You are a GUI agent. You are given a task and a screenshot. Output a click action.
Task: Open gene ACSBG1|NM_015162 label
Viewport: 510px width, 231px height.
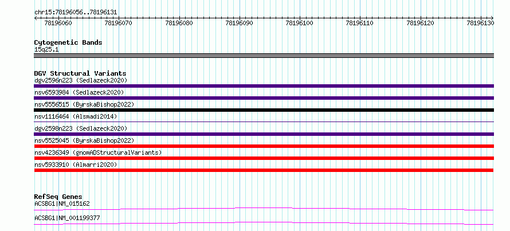(x=62, y=203)
